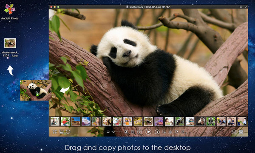
Task: Go to the previous photo
Action: click(139, 132)
